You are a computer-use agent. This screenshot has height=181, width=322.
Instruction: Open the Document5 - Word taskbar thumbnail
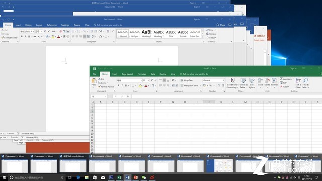[132, 164]
